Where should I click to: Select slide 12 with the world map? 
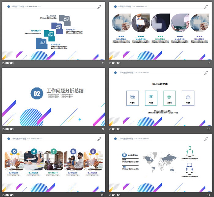point(160,162)
